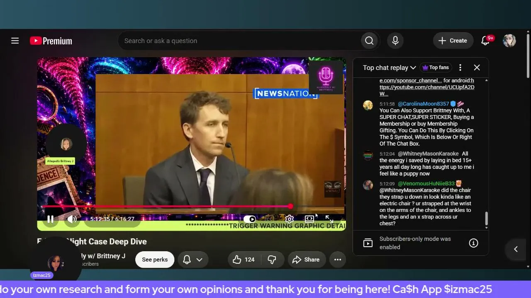Select @WhitneyMasonKaraoke author name in chat
Image resolution: width=531 pixels, height=298 pixels.
pyautogui.click(x=428, y=154)
